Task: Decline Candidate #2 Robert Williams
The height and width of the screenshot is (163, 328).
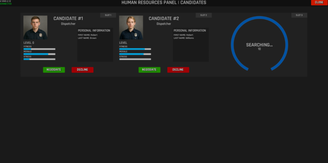Action: (178, 70)
